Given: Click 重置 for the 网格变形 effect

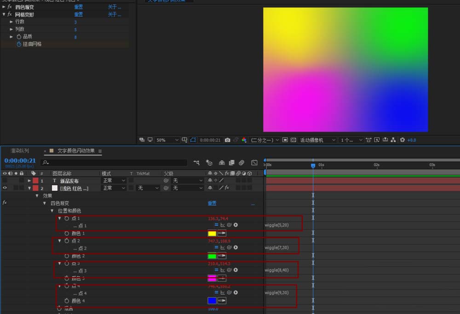Looking at the screenshot, I should click(79, 15).
